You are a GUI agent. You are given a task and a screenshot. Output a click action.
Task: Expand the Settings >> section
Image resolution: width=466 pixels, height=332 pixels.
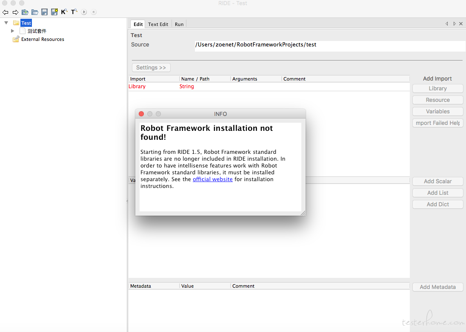[x=151, y=68]
